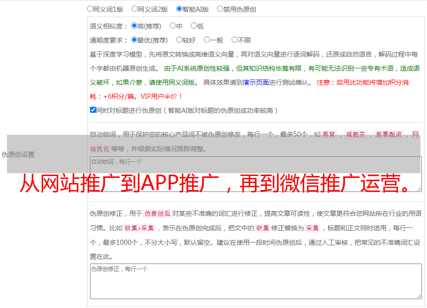Select 禁用伪原创 radio option
427x308 pixels.
tap(220, 9)
